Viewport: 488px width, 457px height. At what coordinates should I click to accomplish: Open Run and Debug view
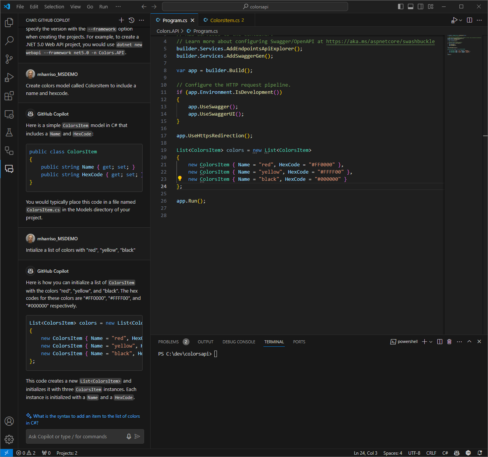[9, 77]
